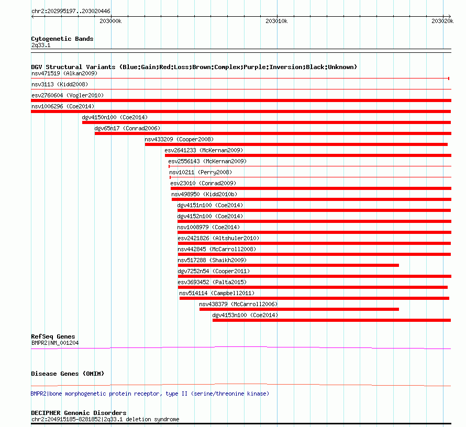Click the nsv517288 (Shaikh2009) label
Viewport: 466px width, 427px height.
[212, 260]
